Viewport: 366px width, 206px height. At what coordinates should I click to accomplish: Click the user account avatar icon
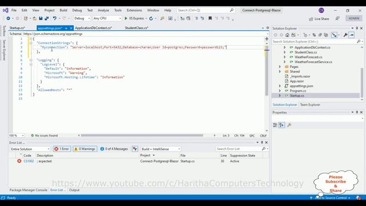pyautogui.click(x=321, y=10)
